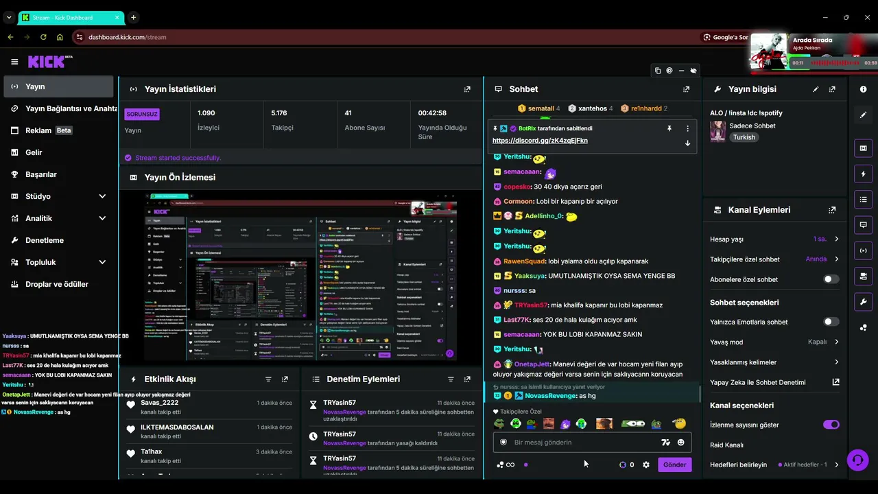The width and height of the screenshot is (878, 494).
Task: Open the hamburger menu beside the Kick logo
Action: coord(14,62)
